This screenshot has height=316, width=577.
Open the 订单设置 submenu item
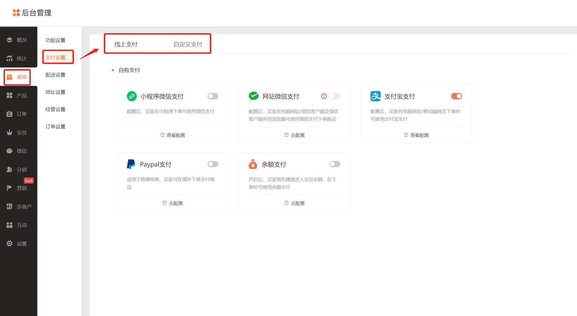[x=55, y=126]
